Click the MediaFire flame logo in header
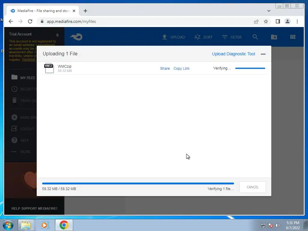This screenshot has height=231, width=308. pyautogui.click(x=76, y=37)
